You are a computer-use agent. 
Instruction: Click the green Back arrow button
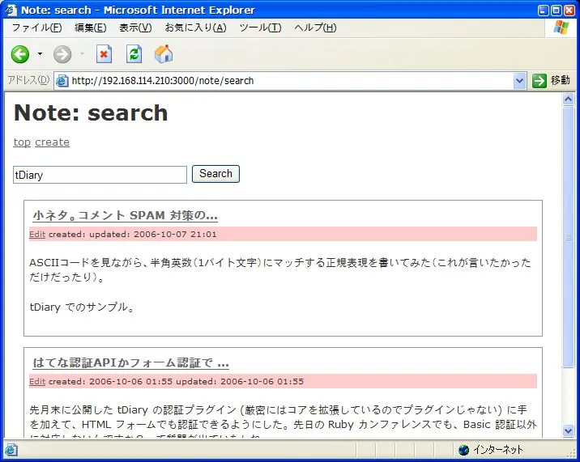click(x=20, y=54)
